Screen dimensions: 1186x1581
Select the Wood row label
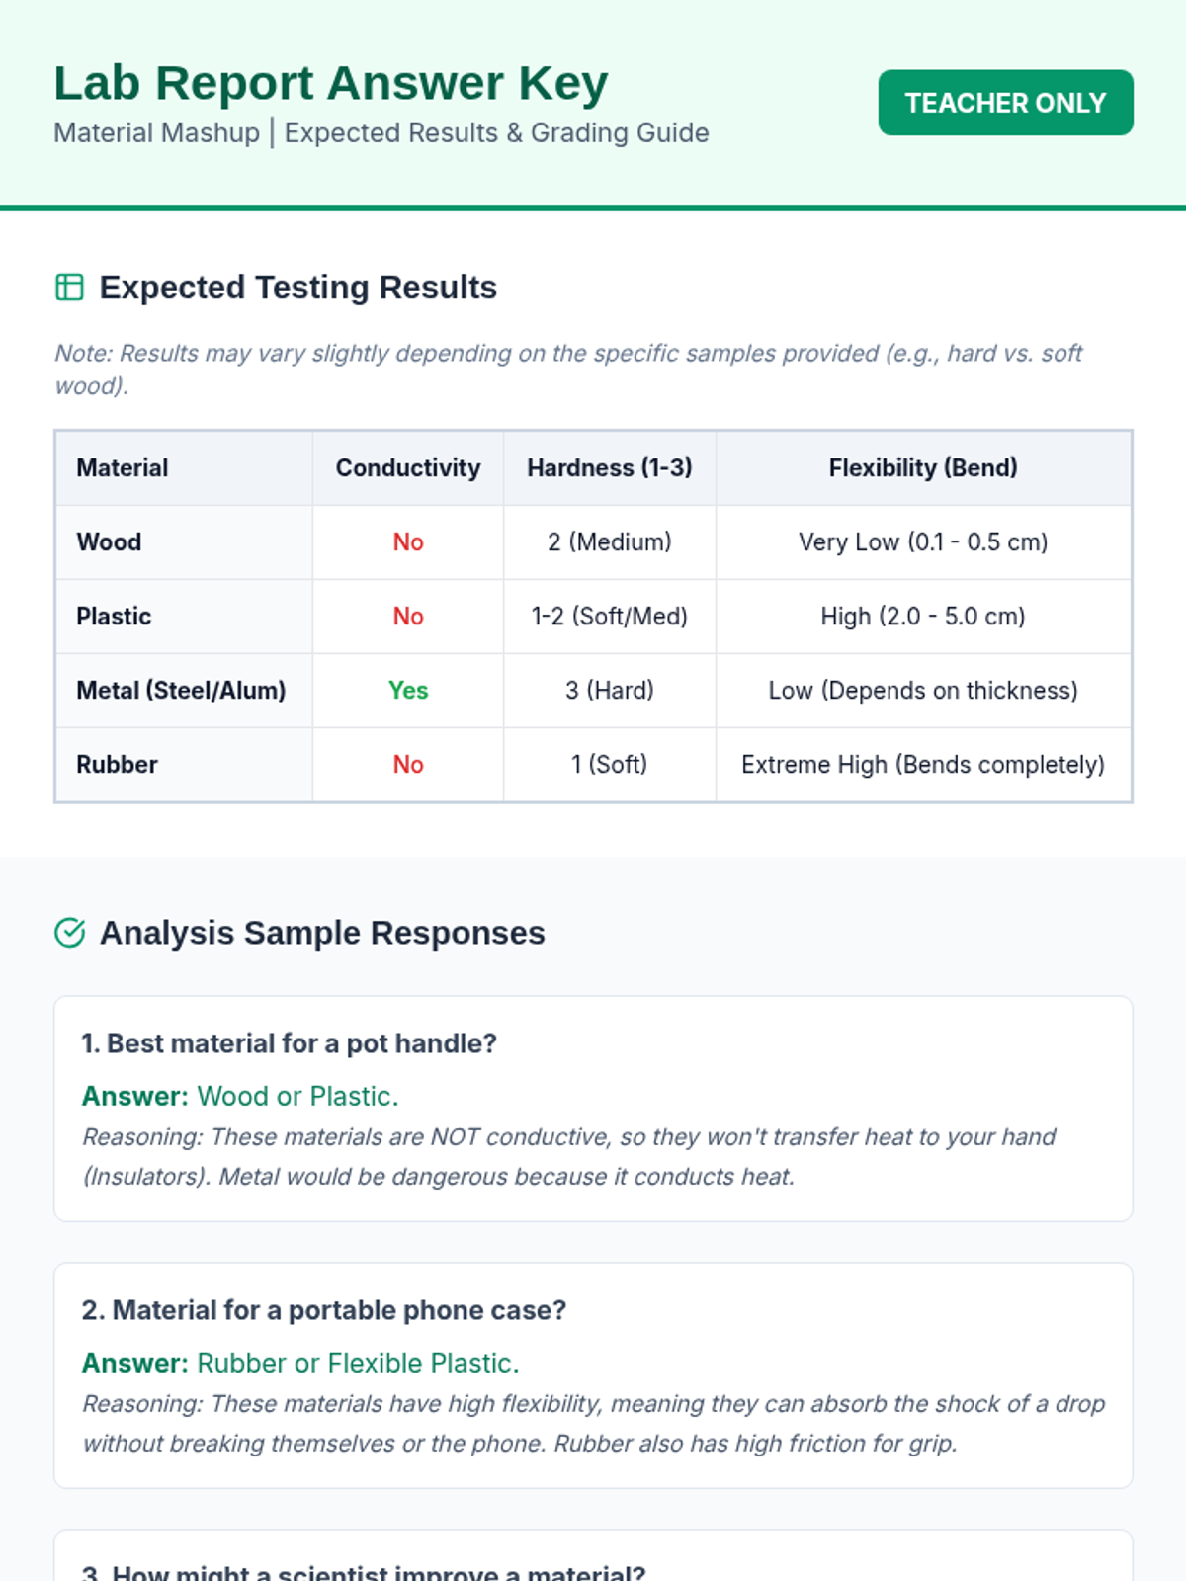[x=109, y=542]
